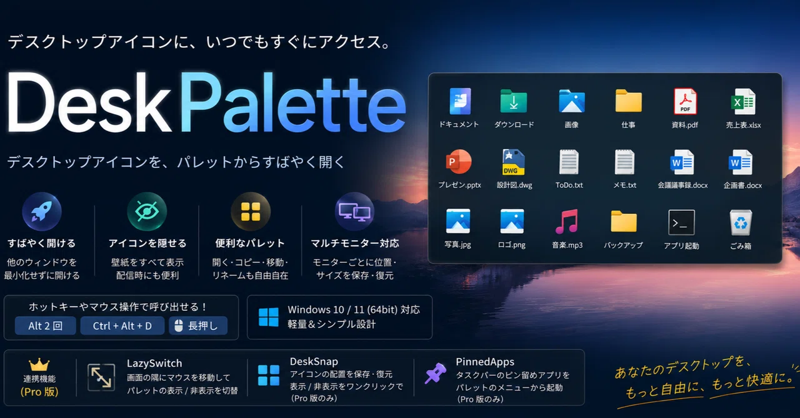Click the large DeskPalette title
The width and height of the screenshot is (800, 418).
click(x=207, y=103)
